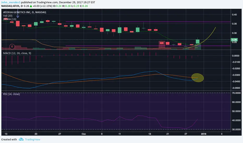Click the RSI (14, close) label

point(11,94)
